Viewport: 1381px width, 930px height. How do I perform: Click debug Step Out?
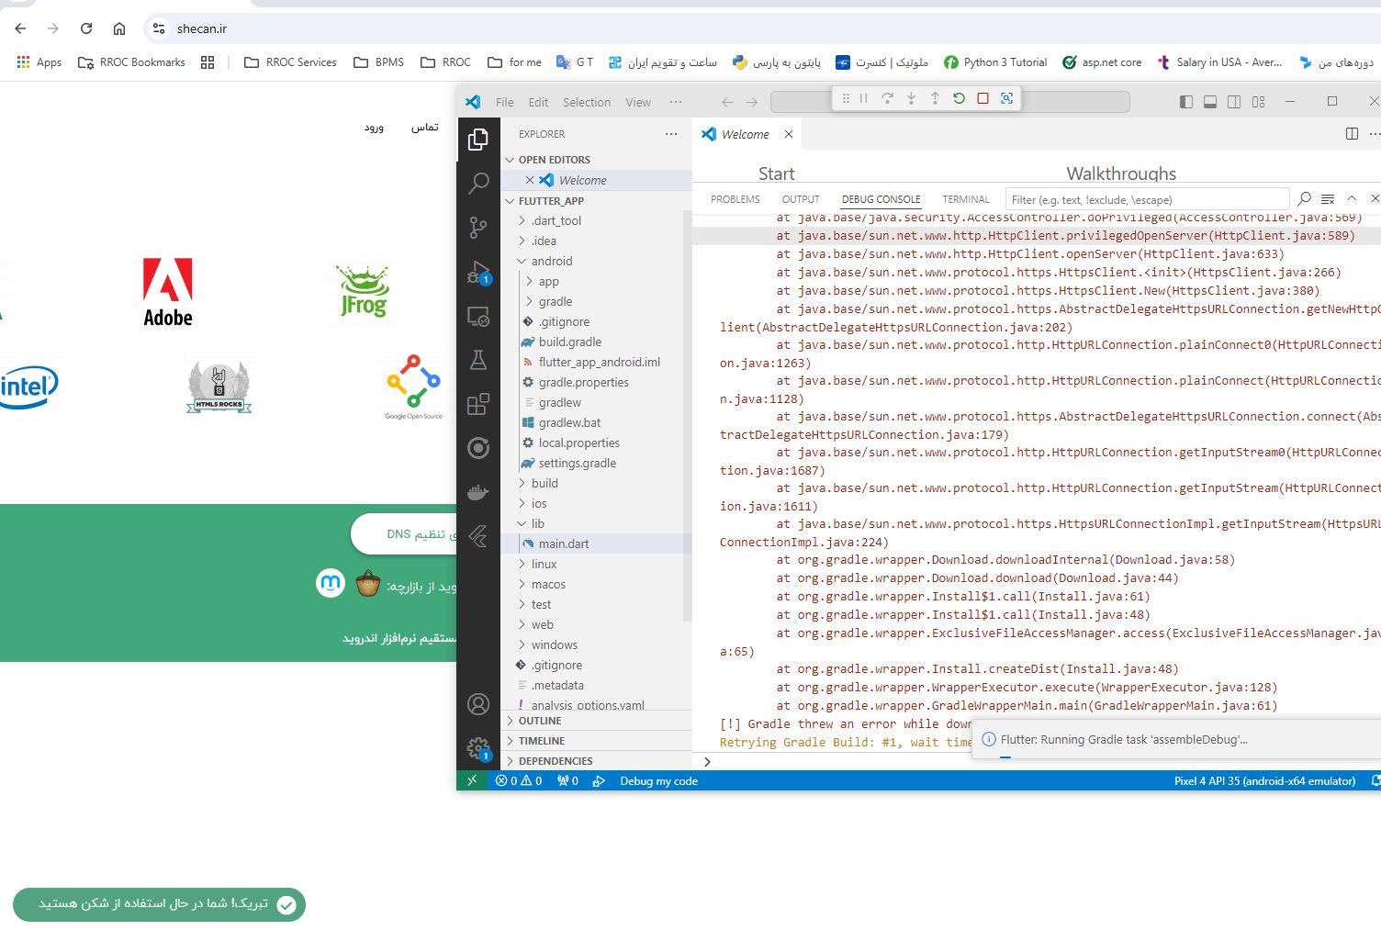[x=935, y=98]
